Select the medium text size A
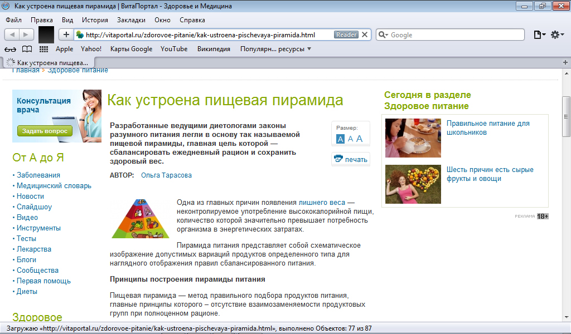Viewport: 571px width, 334px height. click(x=350, y=139)
